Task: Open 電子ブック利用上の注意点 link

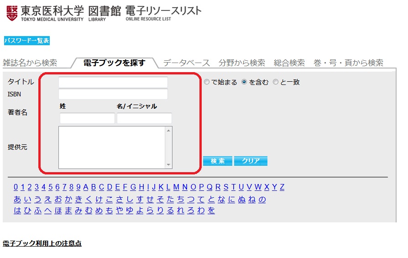Action: coord(42,243)
